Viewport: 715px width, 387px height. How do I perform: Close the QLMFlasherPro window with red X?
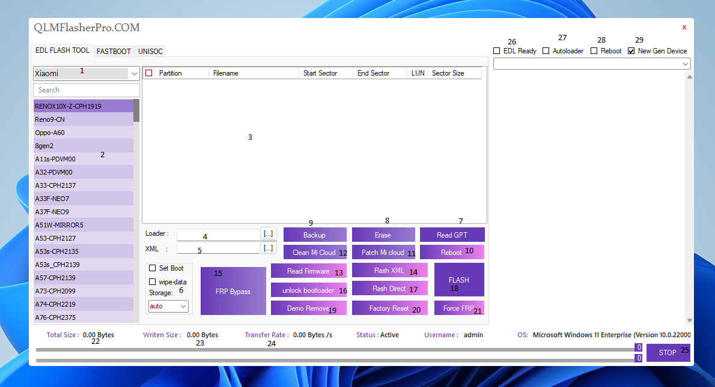pos(684,28)
